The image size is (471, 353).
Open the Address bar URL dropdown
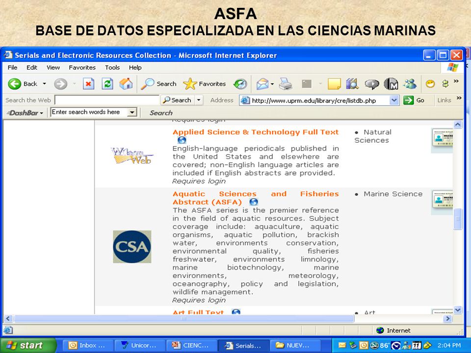[394, 100]
